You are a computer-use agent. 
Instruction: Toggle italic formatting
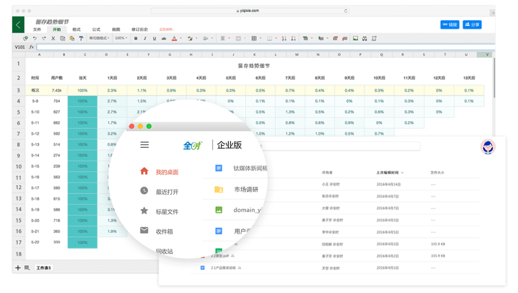[x=145, y=39]
